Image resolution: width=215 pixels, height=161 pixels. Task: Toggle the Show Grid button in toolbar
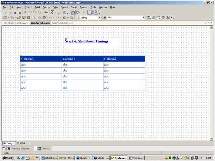(x=90, y=12)
